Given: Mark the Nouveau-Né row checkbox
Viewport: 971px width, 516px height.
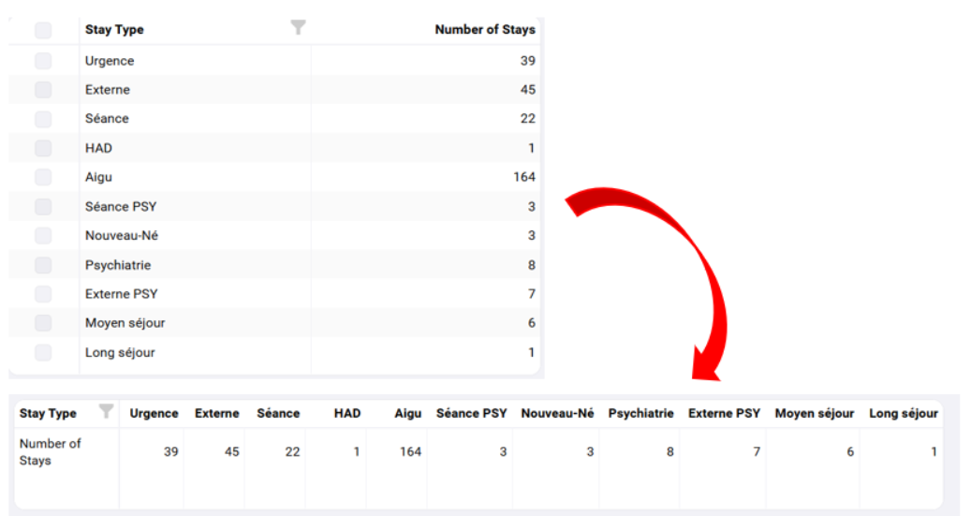Looking at the screenshot, I should tap(43, 236).
